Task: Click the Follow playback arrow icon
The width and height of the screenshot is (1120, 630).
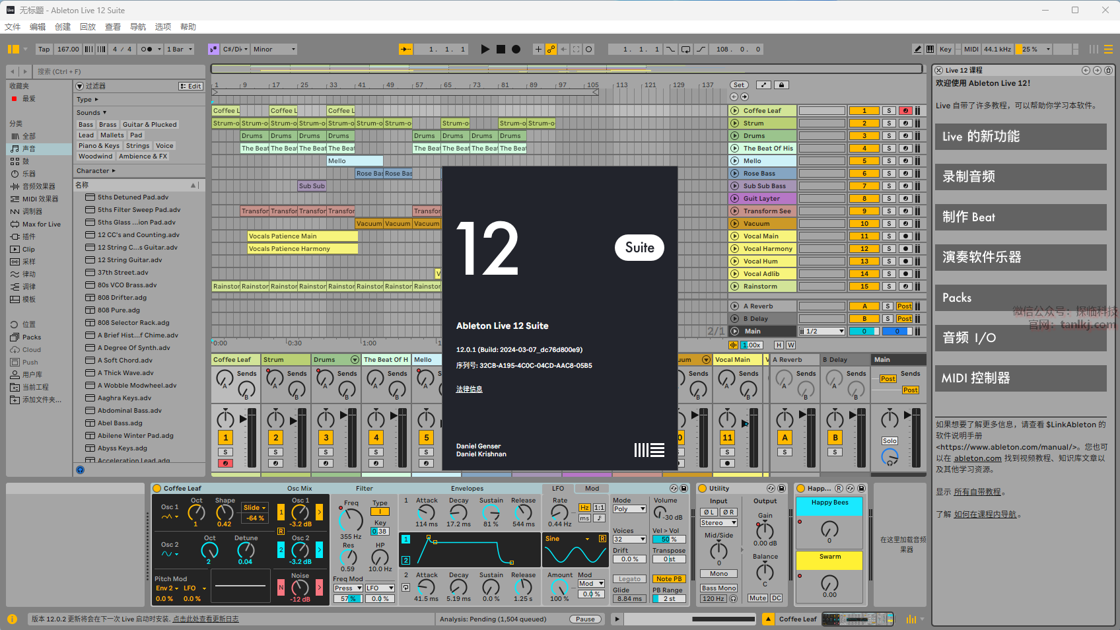Action: point(405,49)
